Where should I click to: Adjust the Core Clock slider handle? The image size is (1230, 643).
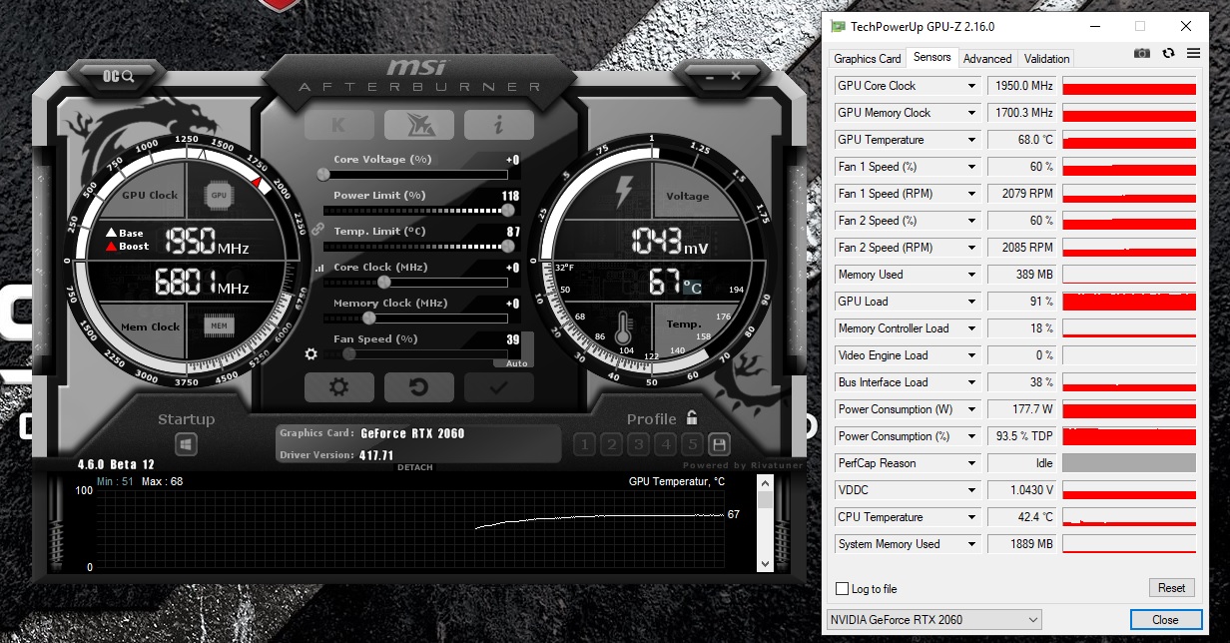pos(383,282)
